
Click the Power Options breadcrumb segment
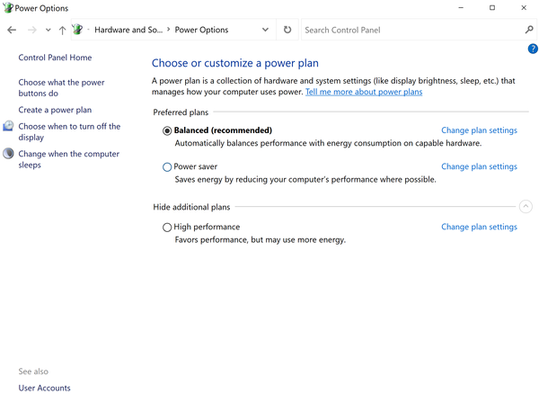point(201,30)
